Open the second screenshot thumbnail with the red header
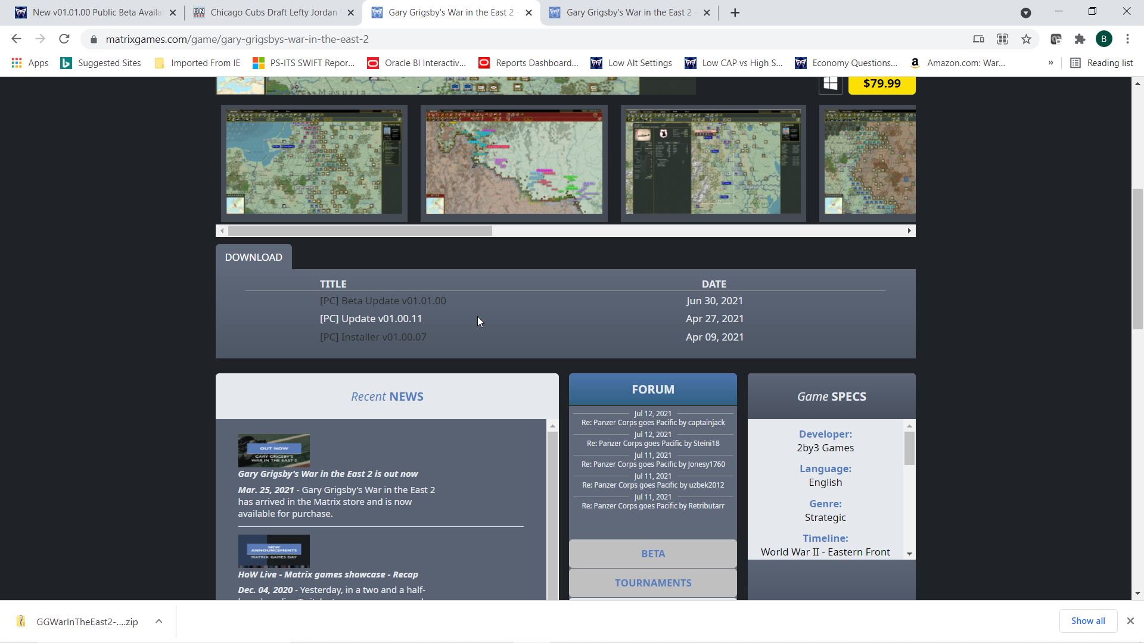 coord(514,162)
